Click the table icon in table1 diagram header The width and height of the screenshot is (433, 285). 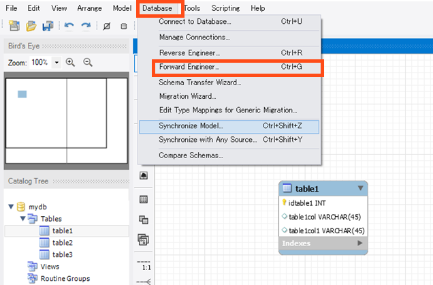[287, 188]
